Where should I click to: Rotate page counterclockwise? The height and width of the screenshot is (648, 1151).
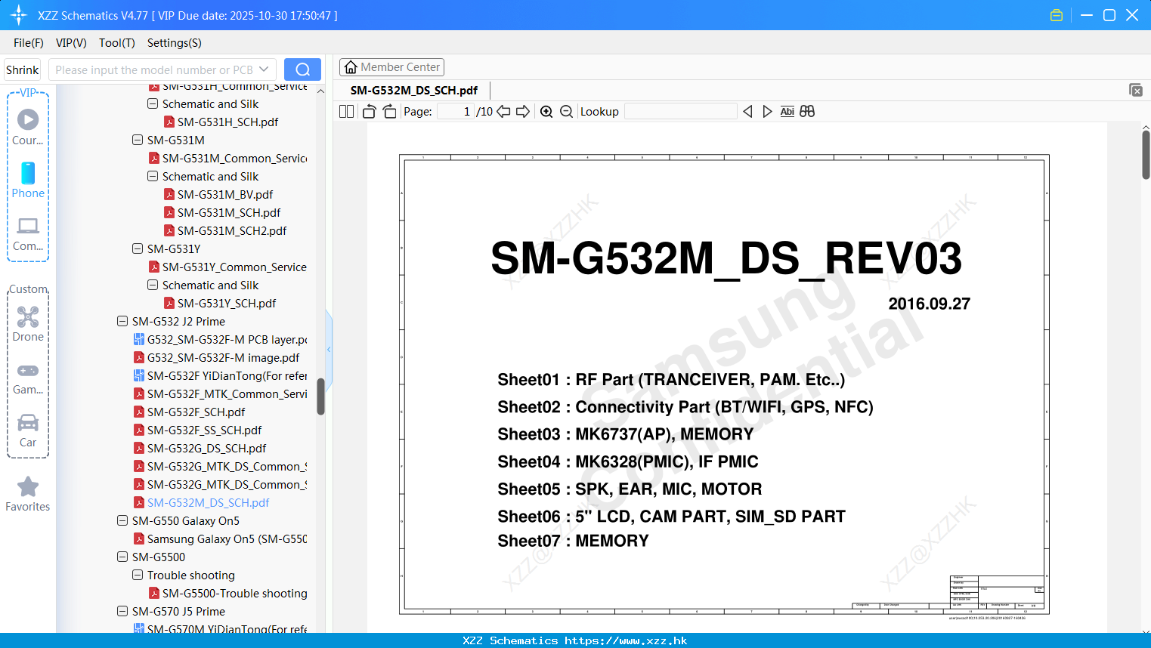[369, 111]
